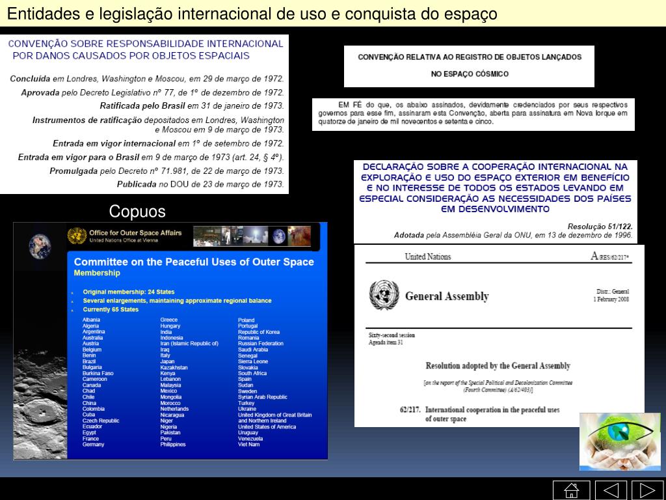Click 'Poland' in the member list
Screen dimensions: 666x500
[x=246, y=320]
